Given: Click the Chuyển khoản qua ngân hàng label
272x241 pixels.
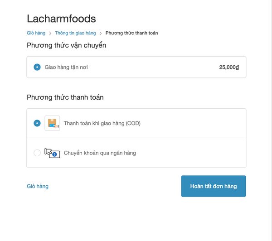Looking at the screenshot, I should coord(100,153).
